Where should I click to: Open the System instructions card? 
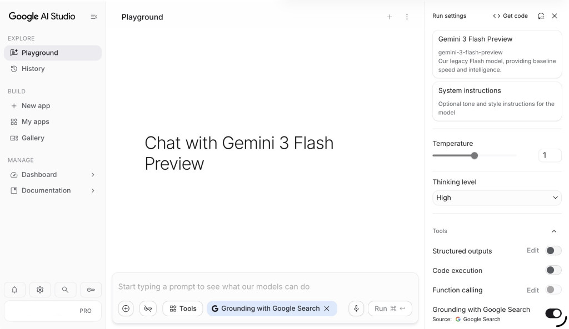(497, 102)
